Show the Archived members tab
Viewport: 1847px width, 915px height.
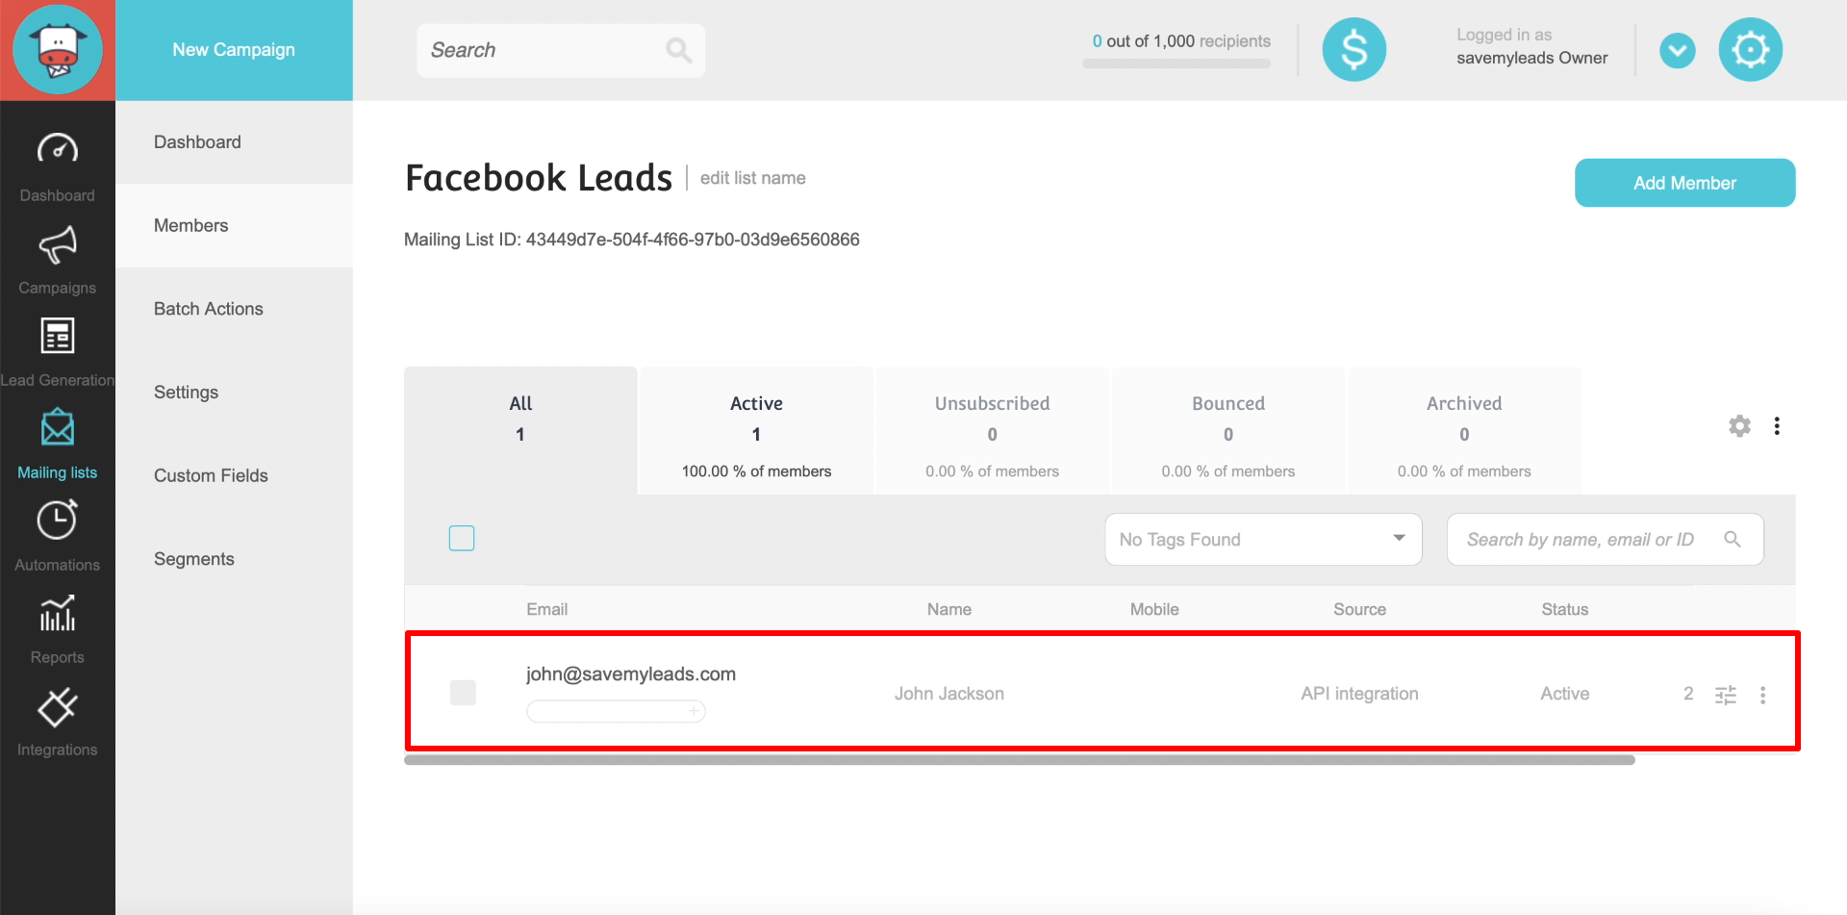tap(1464, 430)
